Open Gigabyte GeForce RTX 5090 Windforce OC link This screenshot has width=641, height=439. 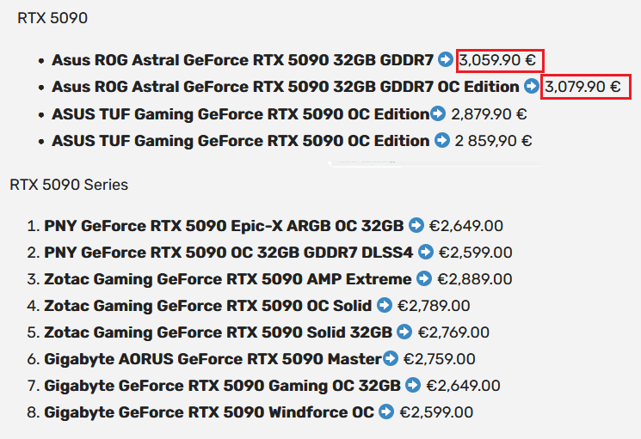pos(209,412)
